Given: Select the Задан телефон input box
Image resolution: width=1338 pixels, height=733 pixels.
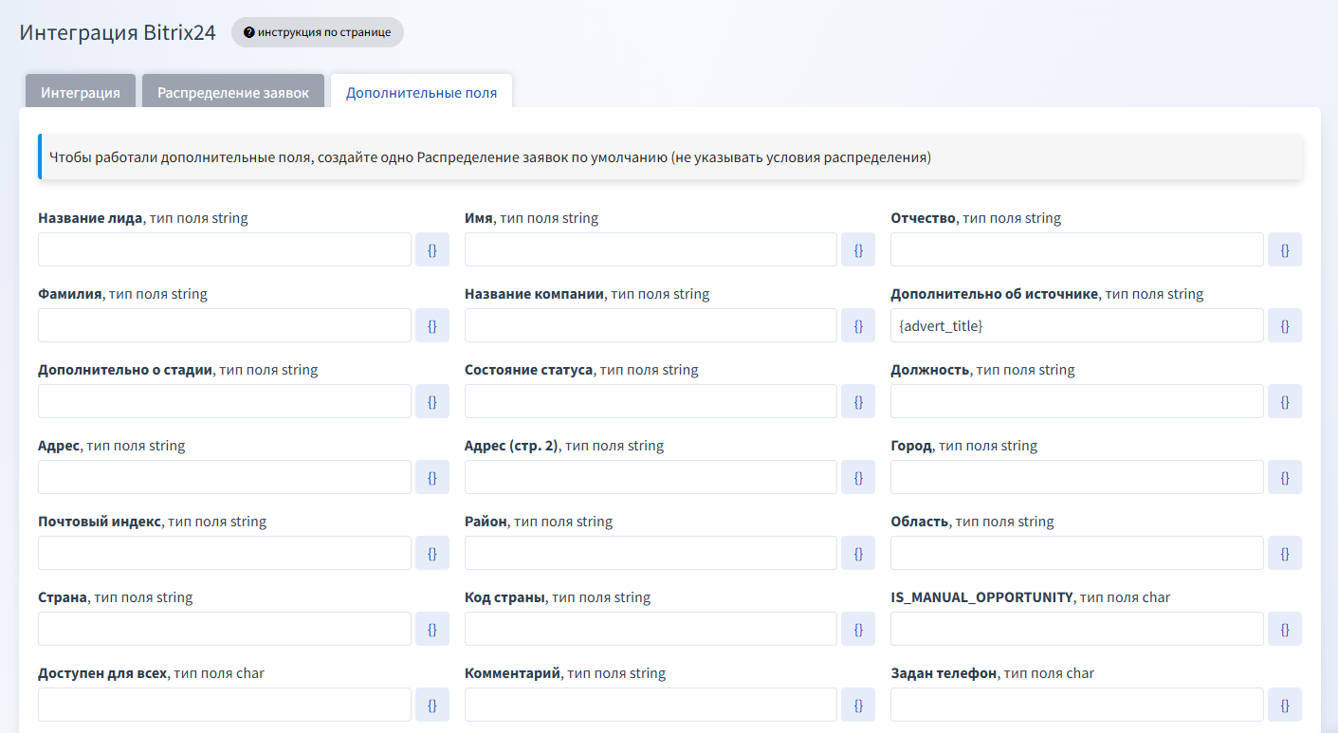Looking at the screenshot, I should point(1077,705).
